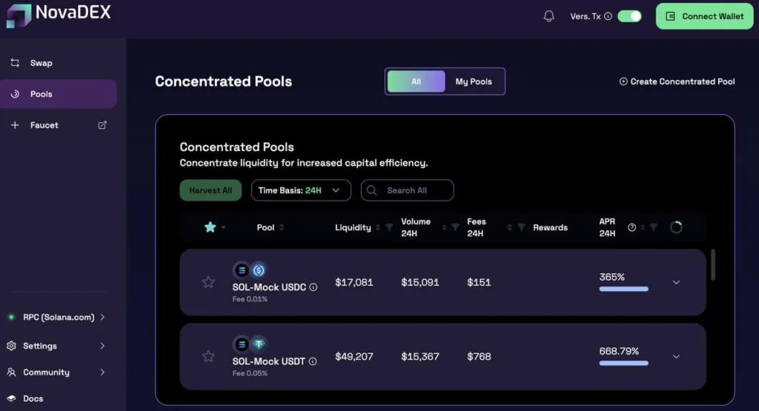Click the APR 24H help icon
Viewport: 759px width, 411px height.
tap(632, 227)
